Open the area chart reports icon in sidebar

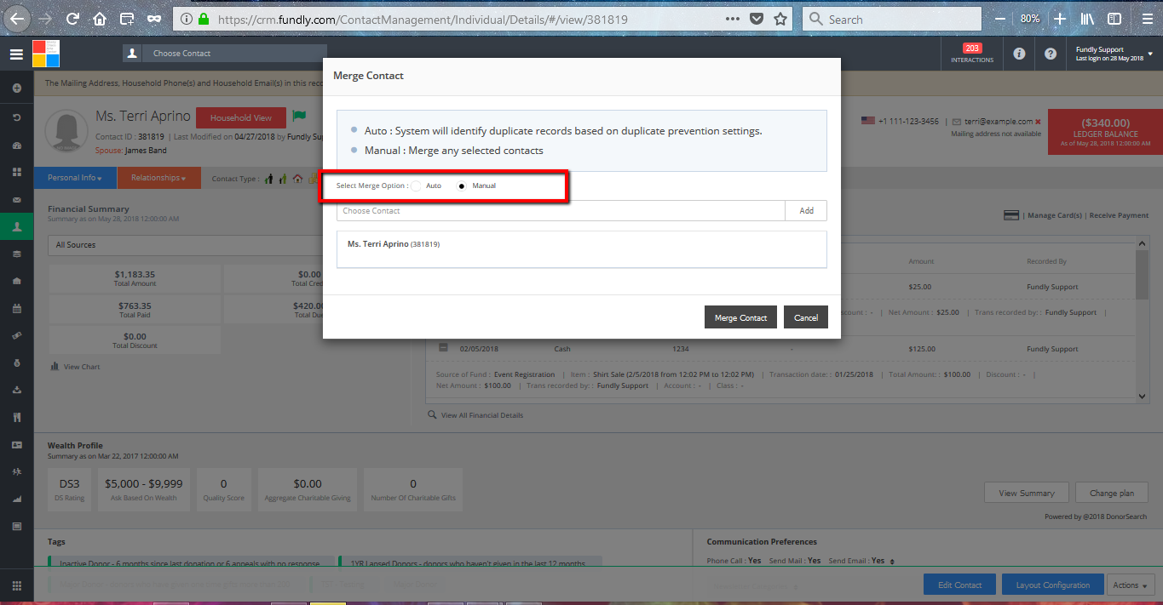click(16, 499)
